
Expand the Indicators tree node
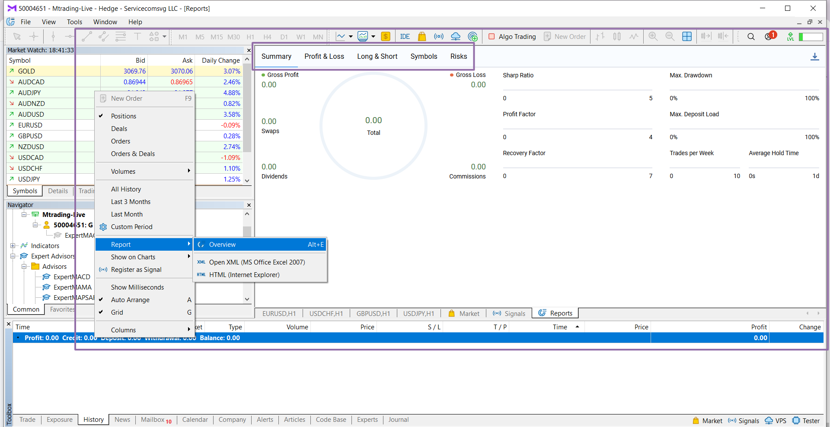pyautogui.click(x=13, y=245)
